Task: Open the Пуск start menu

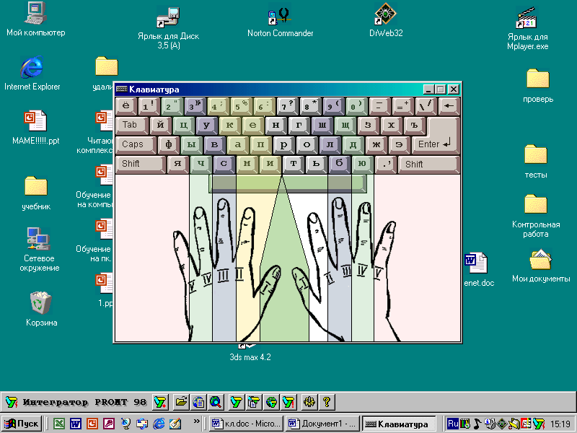Action: (22, 424)
